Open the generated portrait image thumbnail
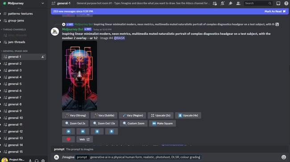This screenshot has width=290, height=162. [79, 75]
